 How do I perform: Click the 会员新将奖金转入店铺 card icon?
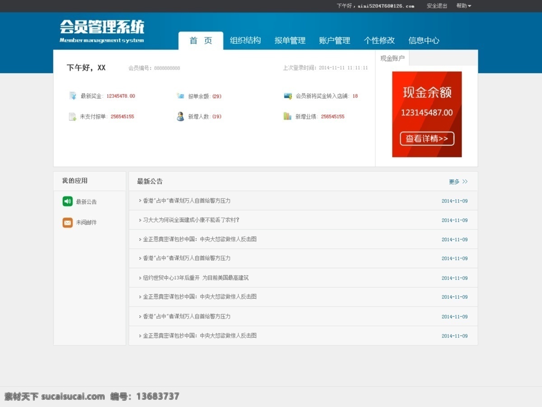pyautogui.click(x=288, y=96)
